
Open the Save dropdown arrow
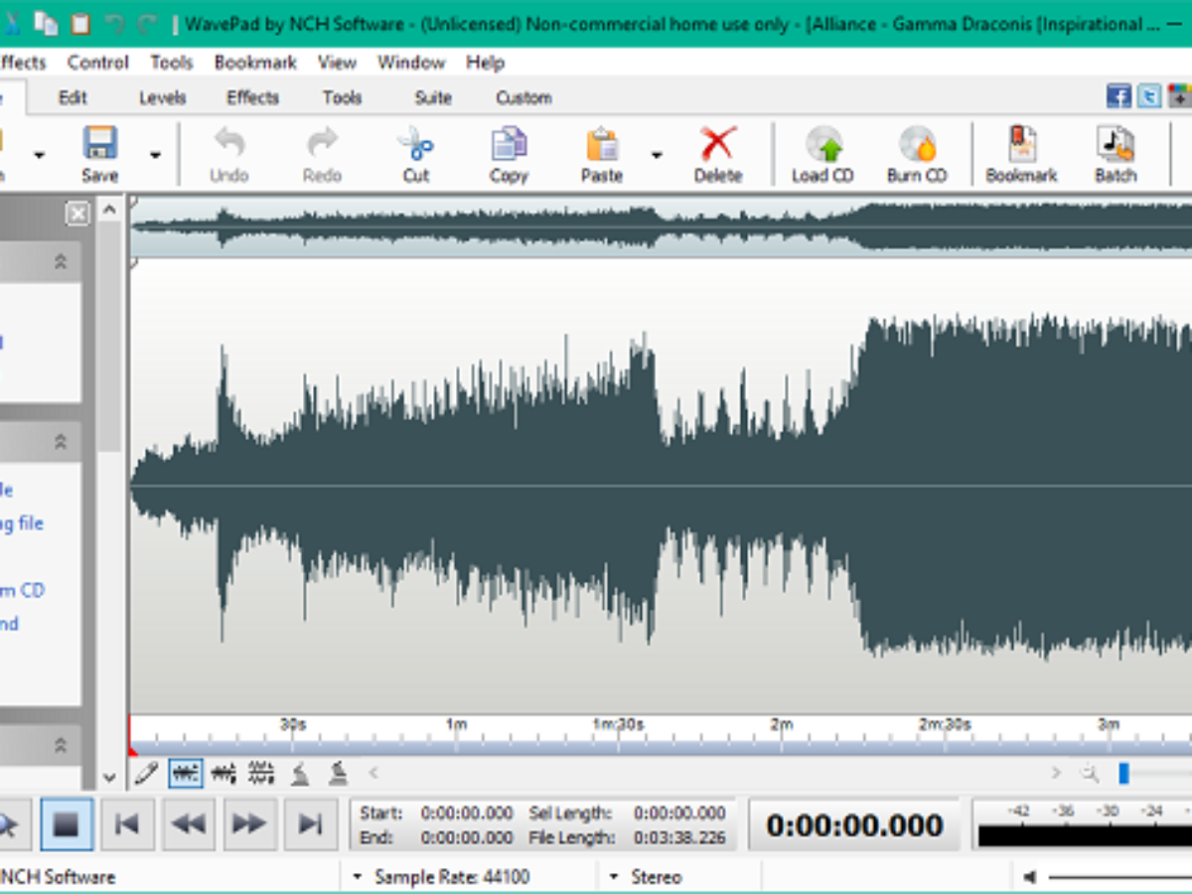pyautogui.click(x=155, y=155)
